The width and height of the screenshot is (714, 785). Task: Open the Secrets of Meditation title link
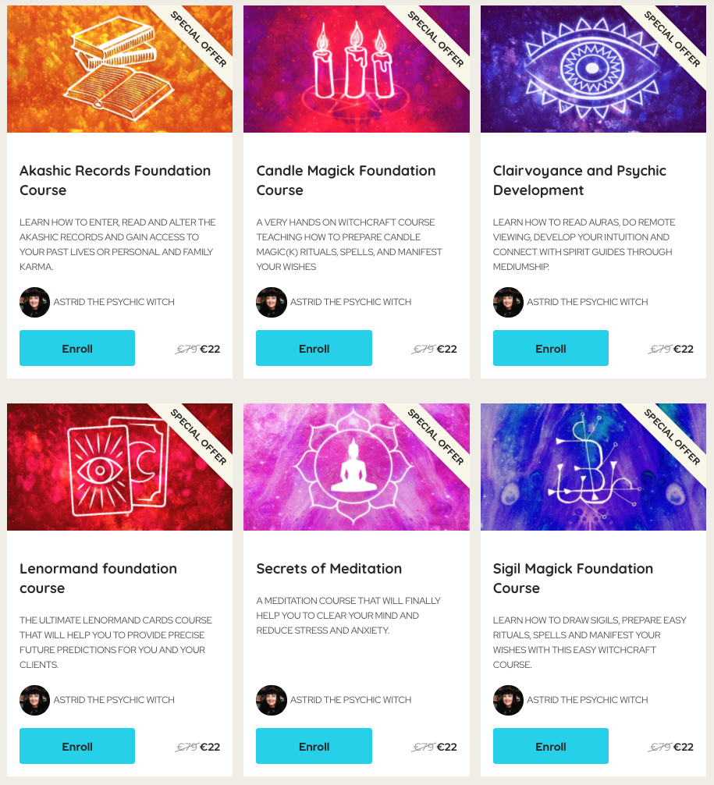329,569
